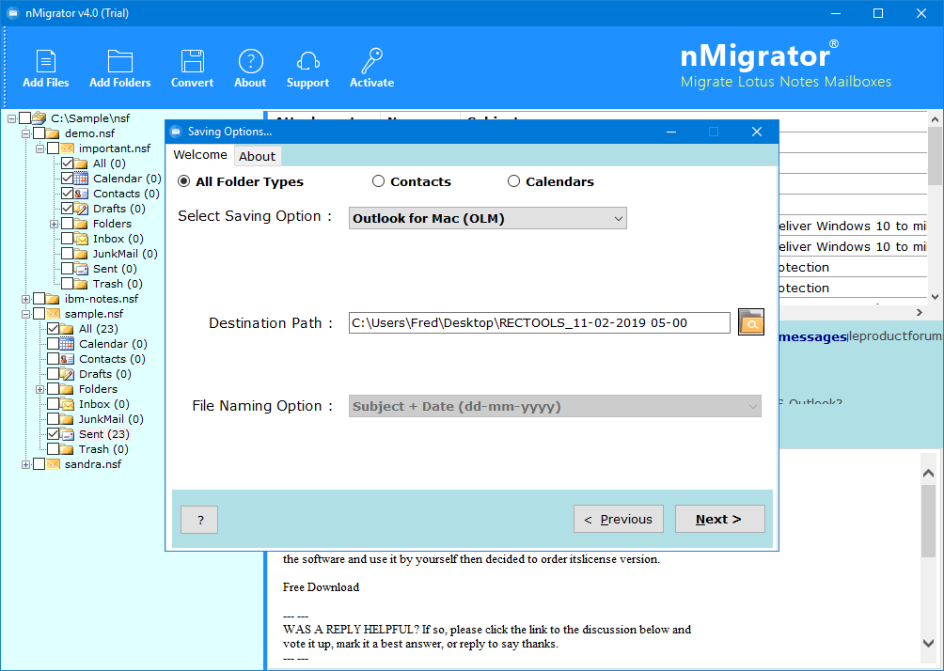The image size is (944, 671).
Task: Click the C:\Sample\nsf root folder icon
Action: [39, 118]
